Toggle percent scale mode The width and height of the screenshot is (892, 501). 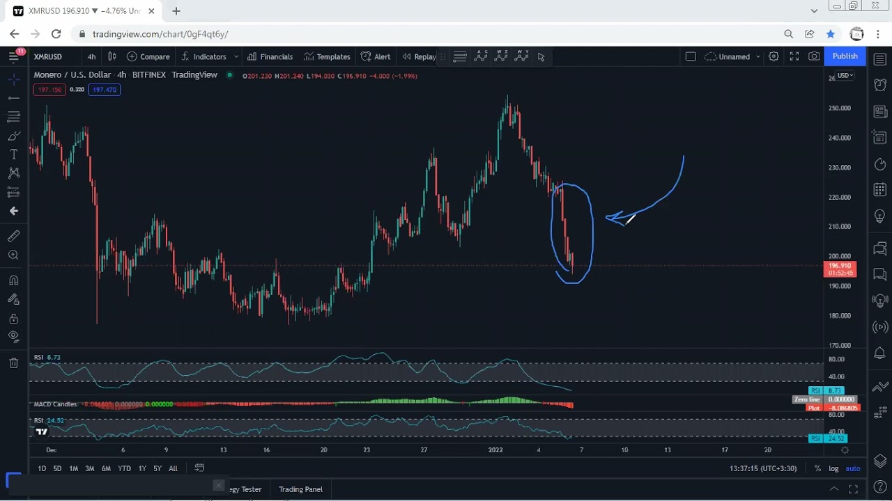(x=817, y=468)
